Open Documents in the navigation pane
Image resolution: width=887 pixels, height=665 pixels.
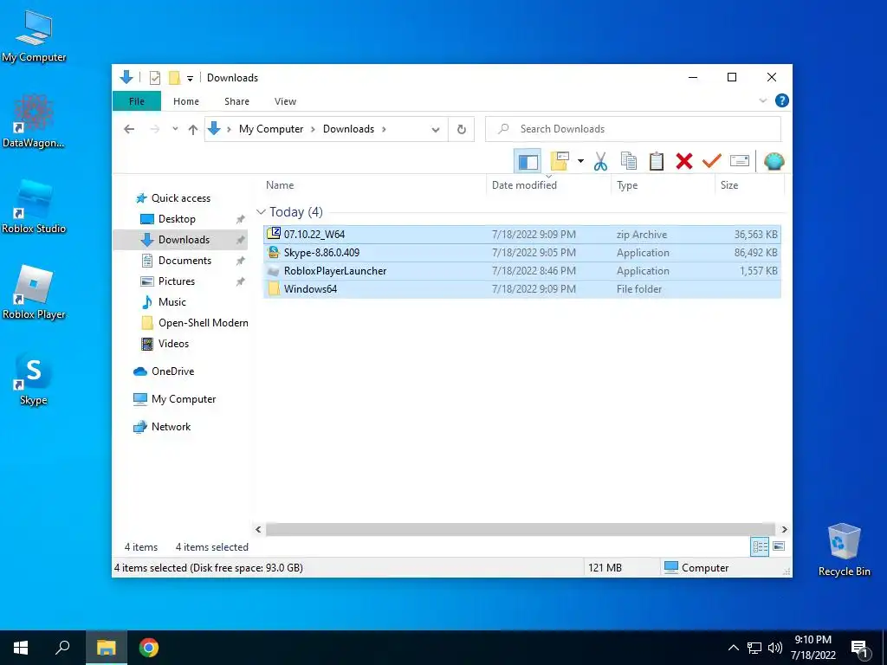click(x=175, y=260)
